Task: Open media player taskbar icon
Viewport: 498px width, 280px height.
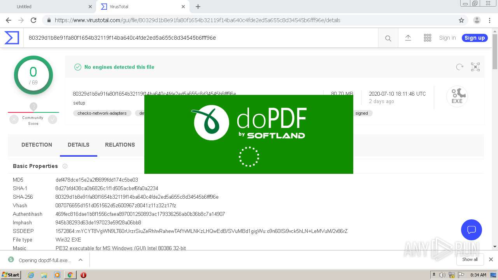Action: (57, 275)
